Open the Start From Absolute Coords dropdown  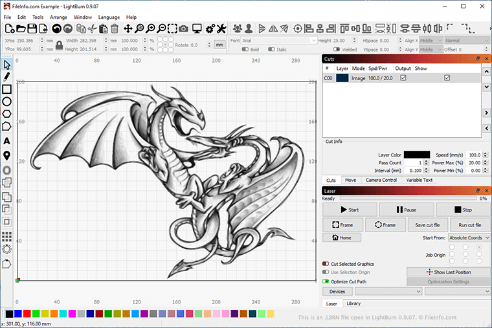tap(465, 237)
